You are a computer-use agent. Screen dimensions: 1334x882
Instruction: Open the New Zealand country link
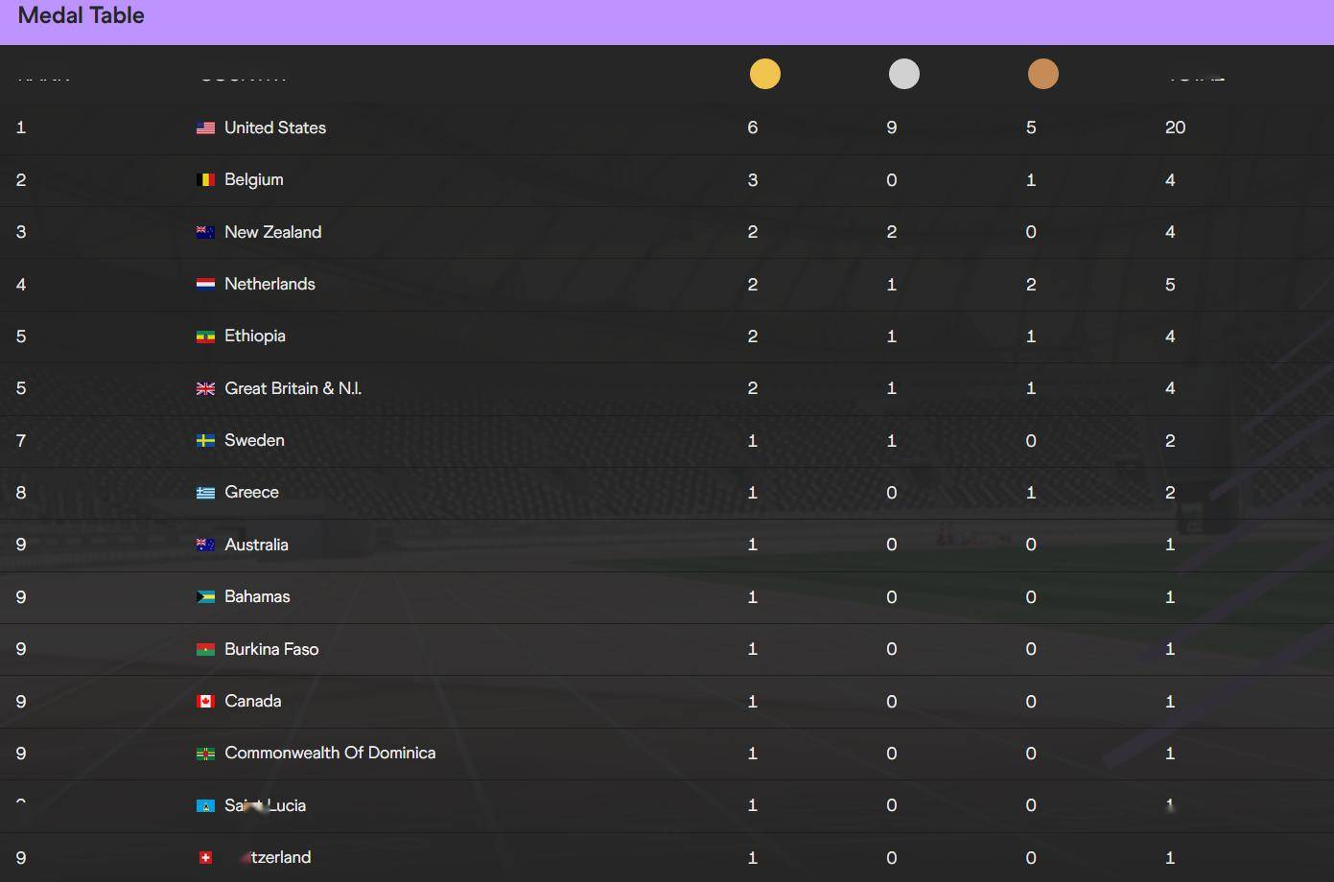pyautogui.click(x=272, y=232)
